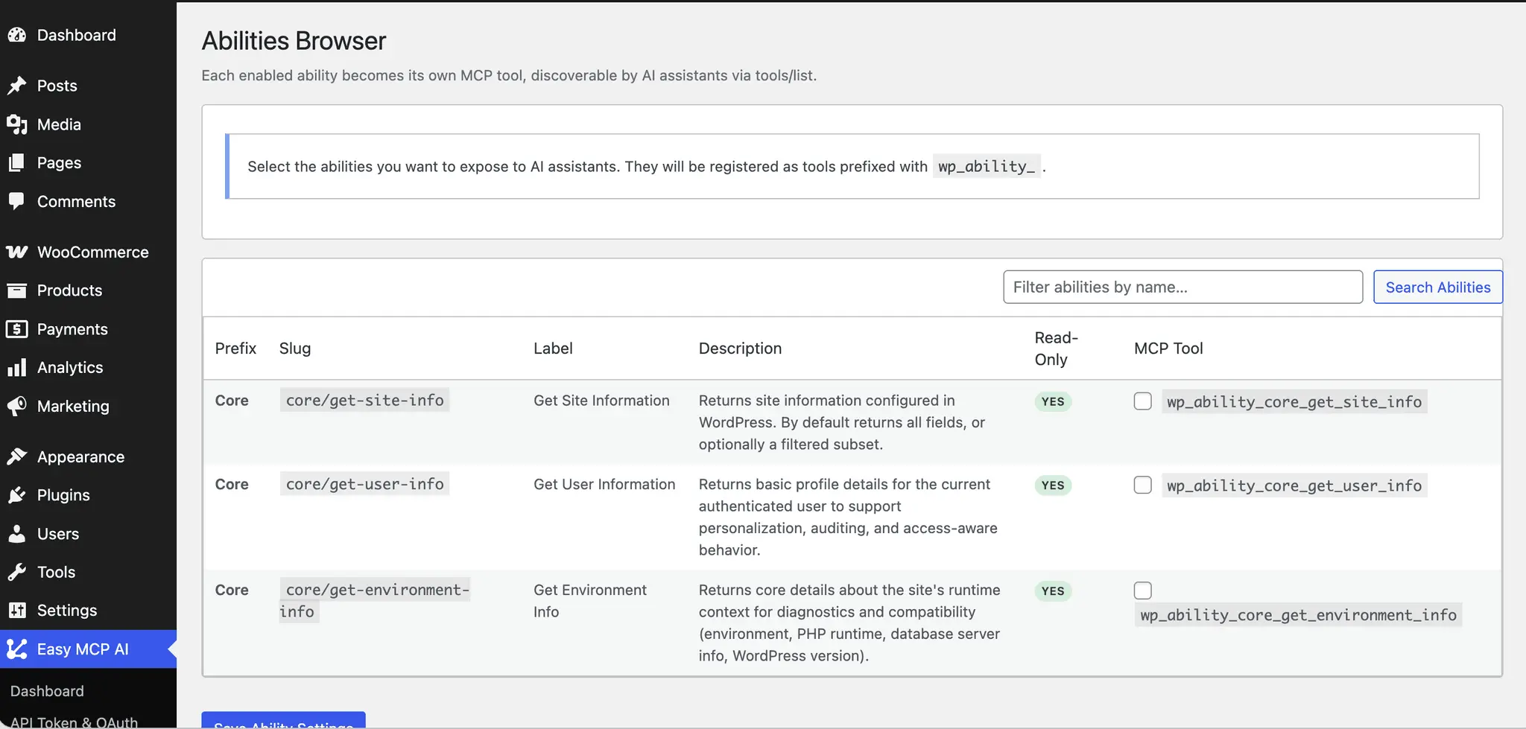Open the Settings menu item
This screenshot has height=729, width=1526.
point(88,611)
